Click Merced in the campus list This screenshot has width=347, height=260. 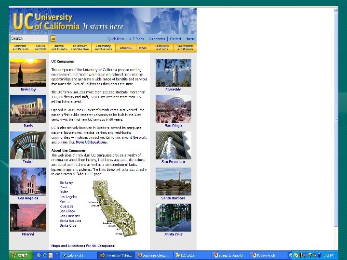click(65, 201)
